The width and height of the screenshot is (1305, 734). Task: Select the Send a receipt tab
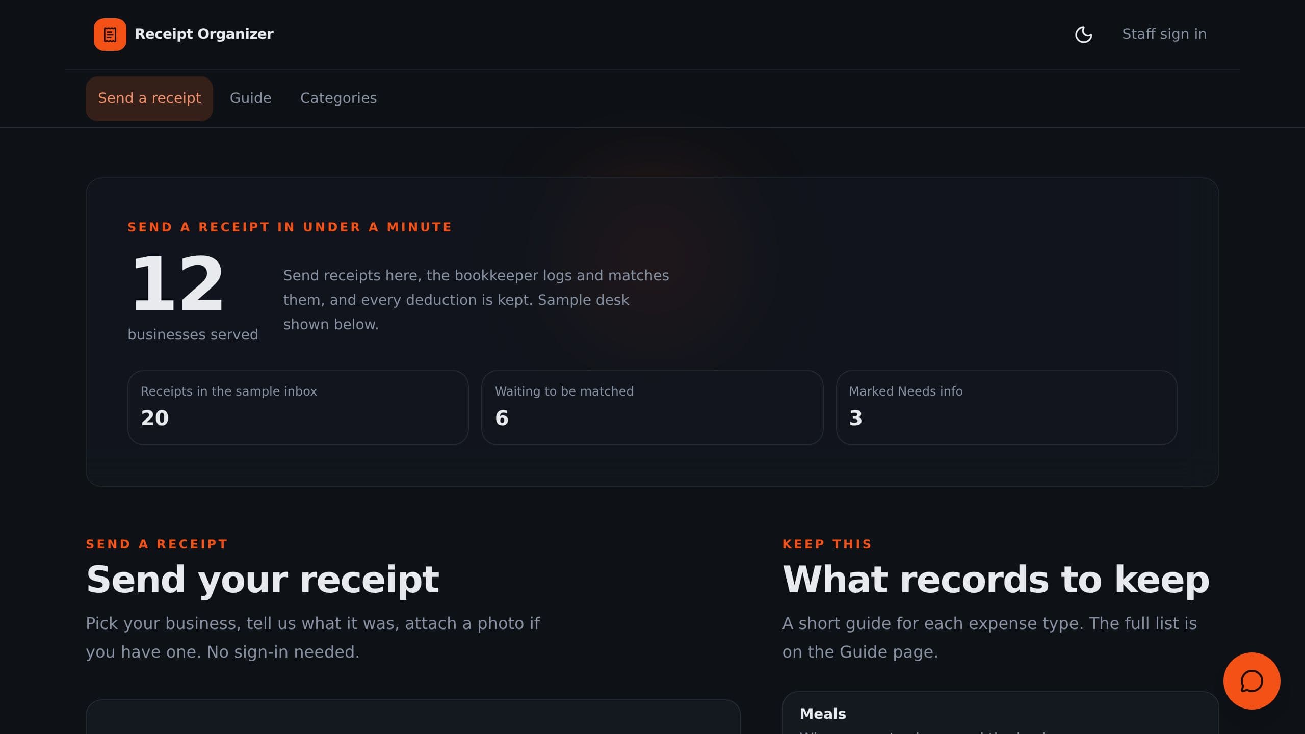tap(149, 98)
